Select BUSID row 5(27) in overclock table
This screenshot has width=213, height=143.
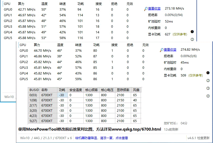coord(34,121)
